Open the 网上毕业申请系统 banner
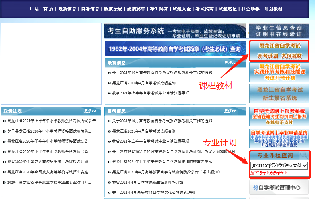Screen dimensions: 315x199 (279, 138)
